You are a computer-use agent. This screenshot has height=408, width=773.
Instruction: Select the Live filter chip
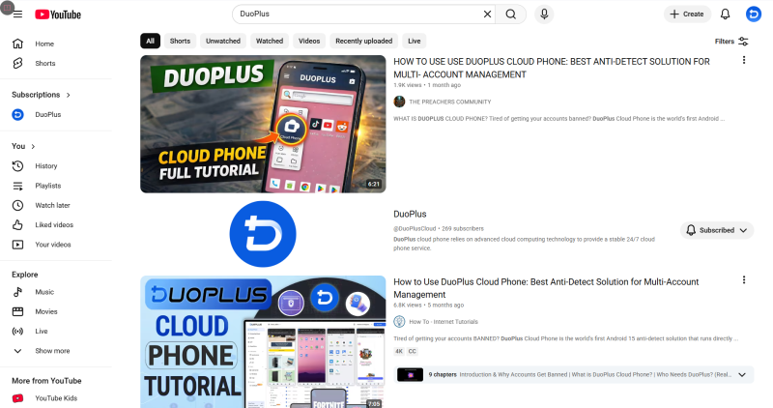point(414,41)
